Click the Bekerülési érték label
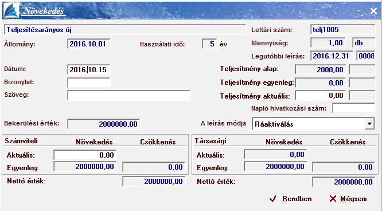The width and height of the screenshot is (382, 212). coord(32,123)
